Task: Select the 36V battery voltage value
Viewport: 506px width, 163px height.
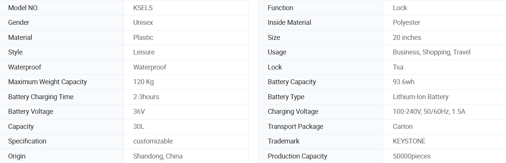Action: (139, 112)
